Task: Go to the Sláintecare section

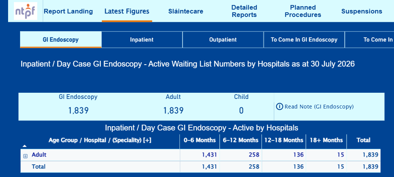Action: (x=186, y=11)
